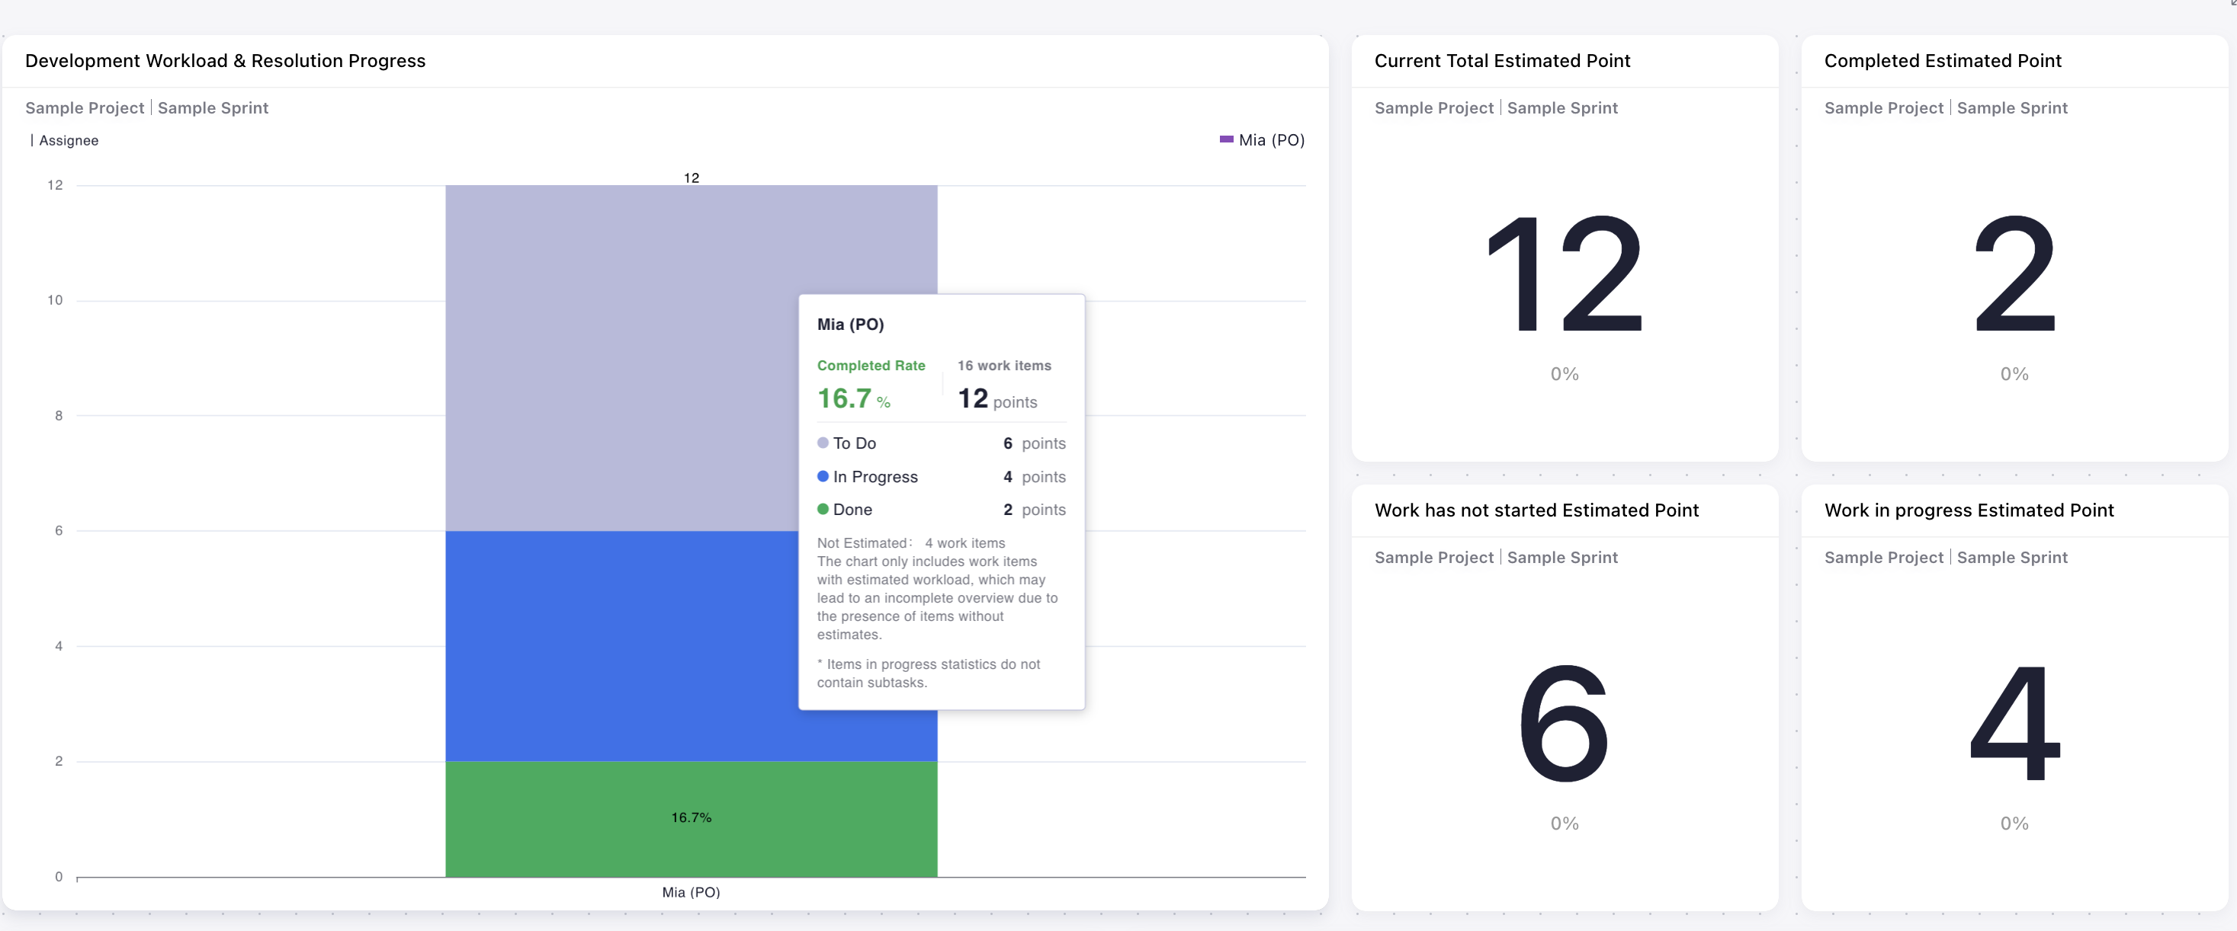
Task: Click the green Done bar segment
Action: click(608, 818)
